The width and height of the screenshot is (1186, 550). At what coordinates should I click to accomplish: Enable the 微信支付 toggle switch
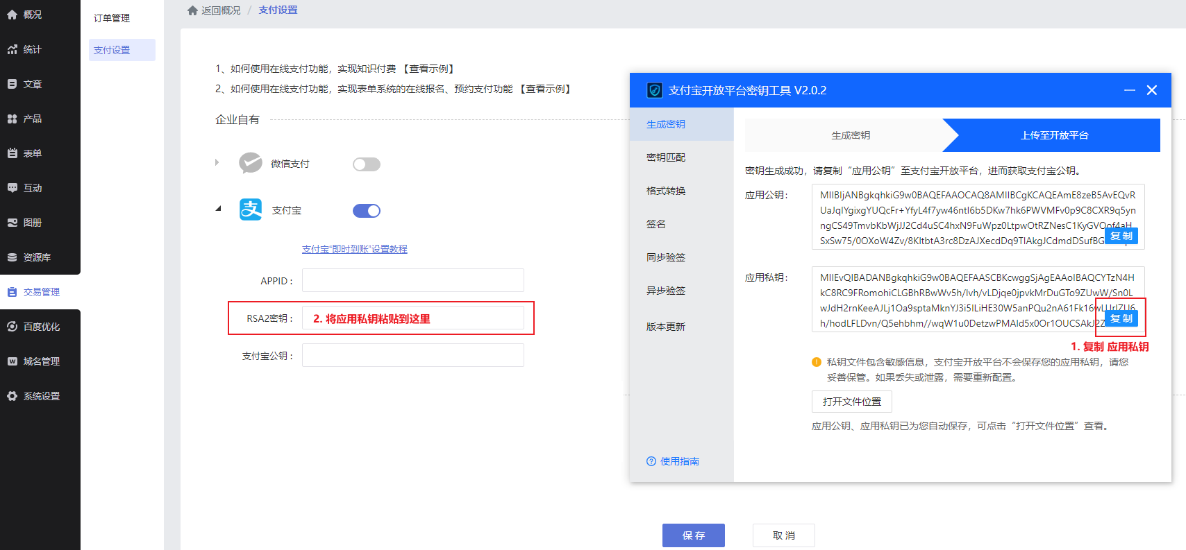pyautogui.click(x=367, y=164)
